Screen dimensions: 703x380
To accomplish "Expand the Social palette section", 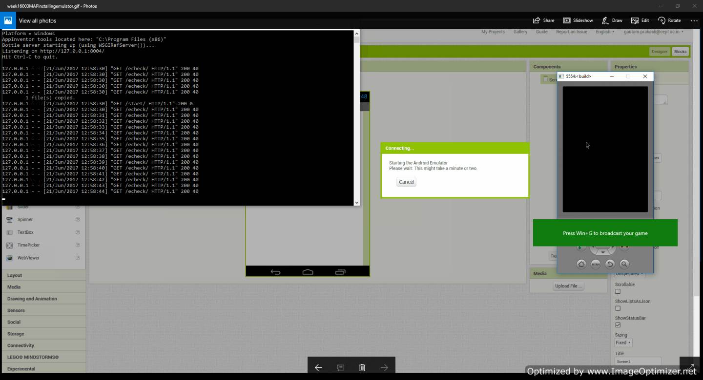I will click(x=43, y=322).
